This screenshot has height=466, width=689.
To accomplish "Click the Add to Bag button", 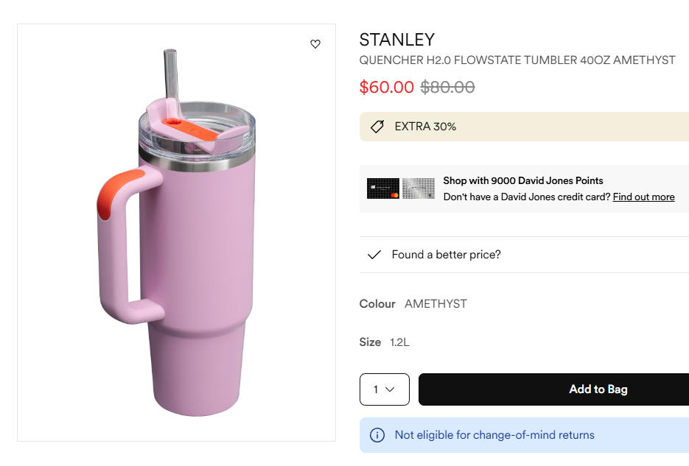I will [x=598, y=389].
